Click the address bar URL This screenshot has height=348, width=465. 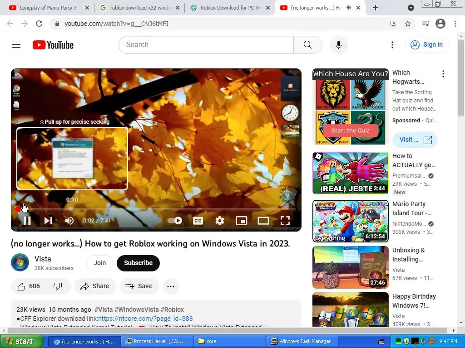116,24
